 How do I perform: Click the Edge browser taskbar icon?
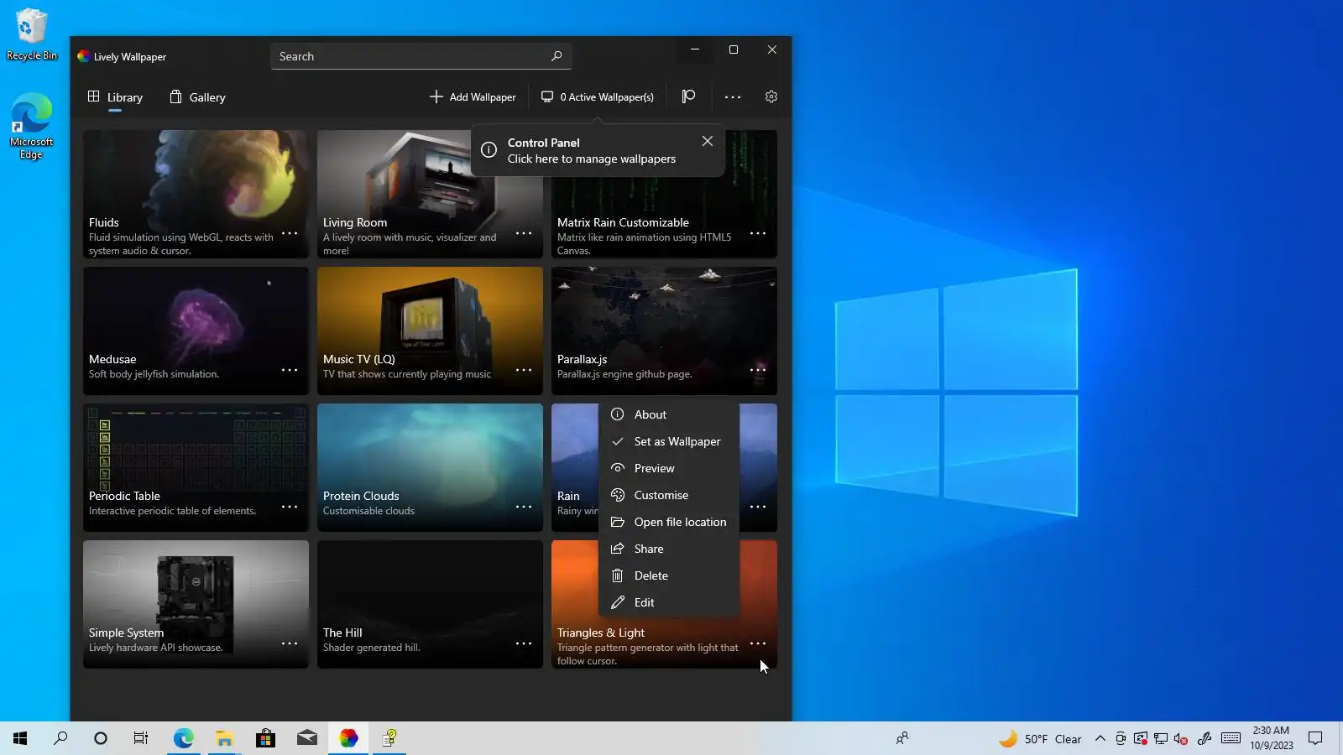pyautogui.click(x=183, y=738)
